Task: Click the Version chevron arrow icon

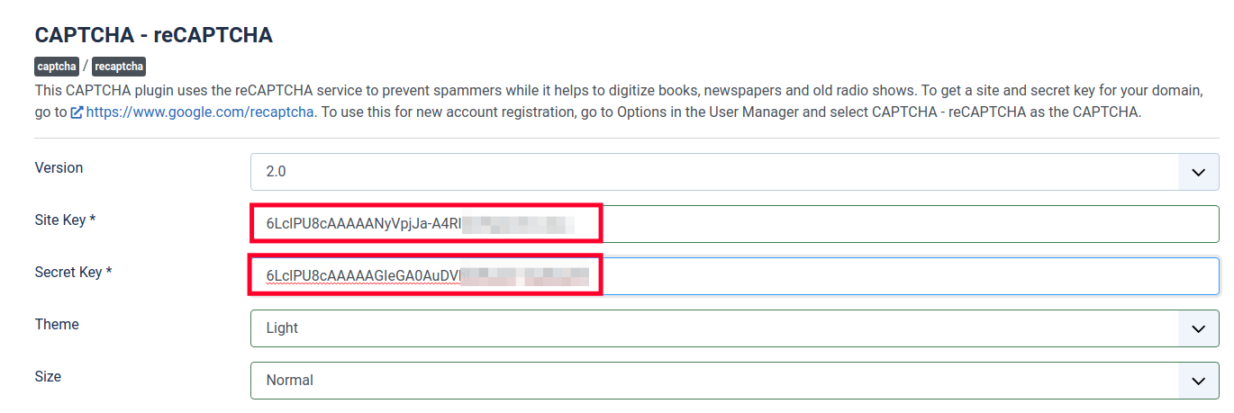Action: [1198, 172]
